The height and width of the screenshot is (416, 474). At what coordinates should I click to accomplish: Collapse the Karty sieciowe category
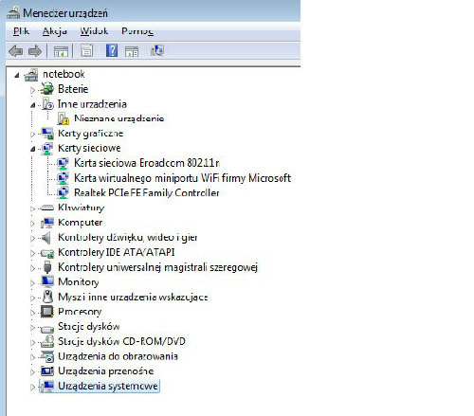point(32,149)
